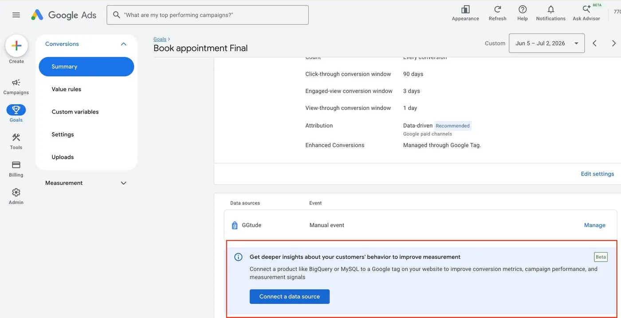Click the GGtude Google tag icon
The image size is (621, 318).
(235, 225)
